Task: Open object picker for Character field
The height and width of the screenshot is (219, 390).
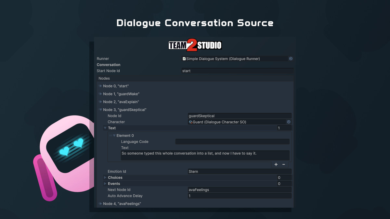Action: pyautogui.click(x=289, y=122)
